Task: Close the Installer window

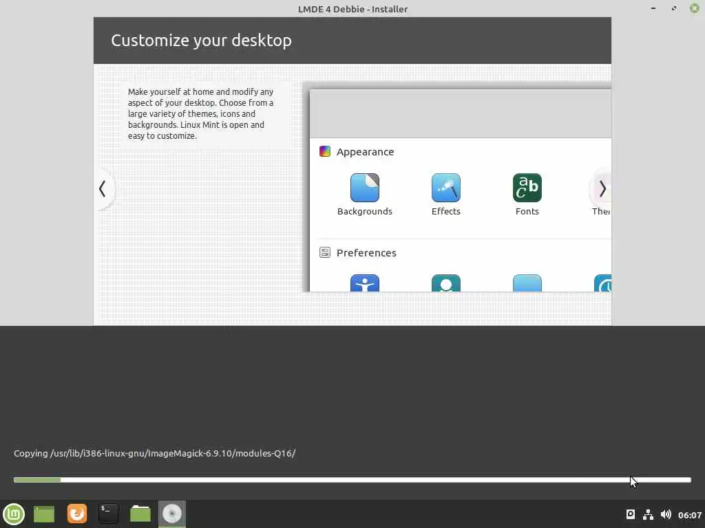Action: 694,8
